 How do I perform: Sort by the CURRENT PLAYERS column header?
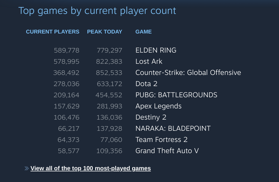52,32
